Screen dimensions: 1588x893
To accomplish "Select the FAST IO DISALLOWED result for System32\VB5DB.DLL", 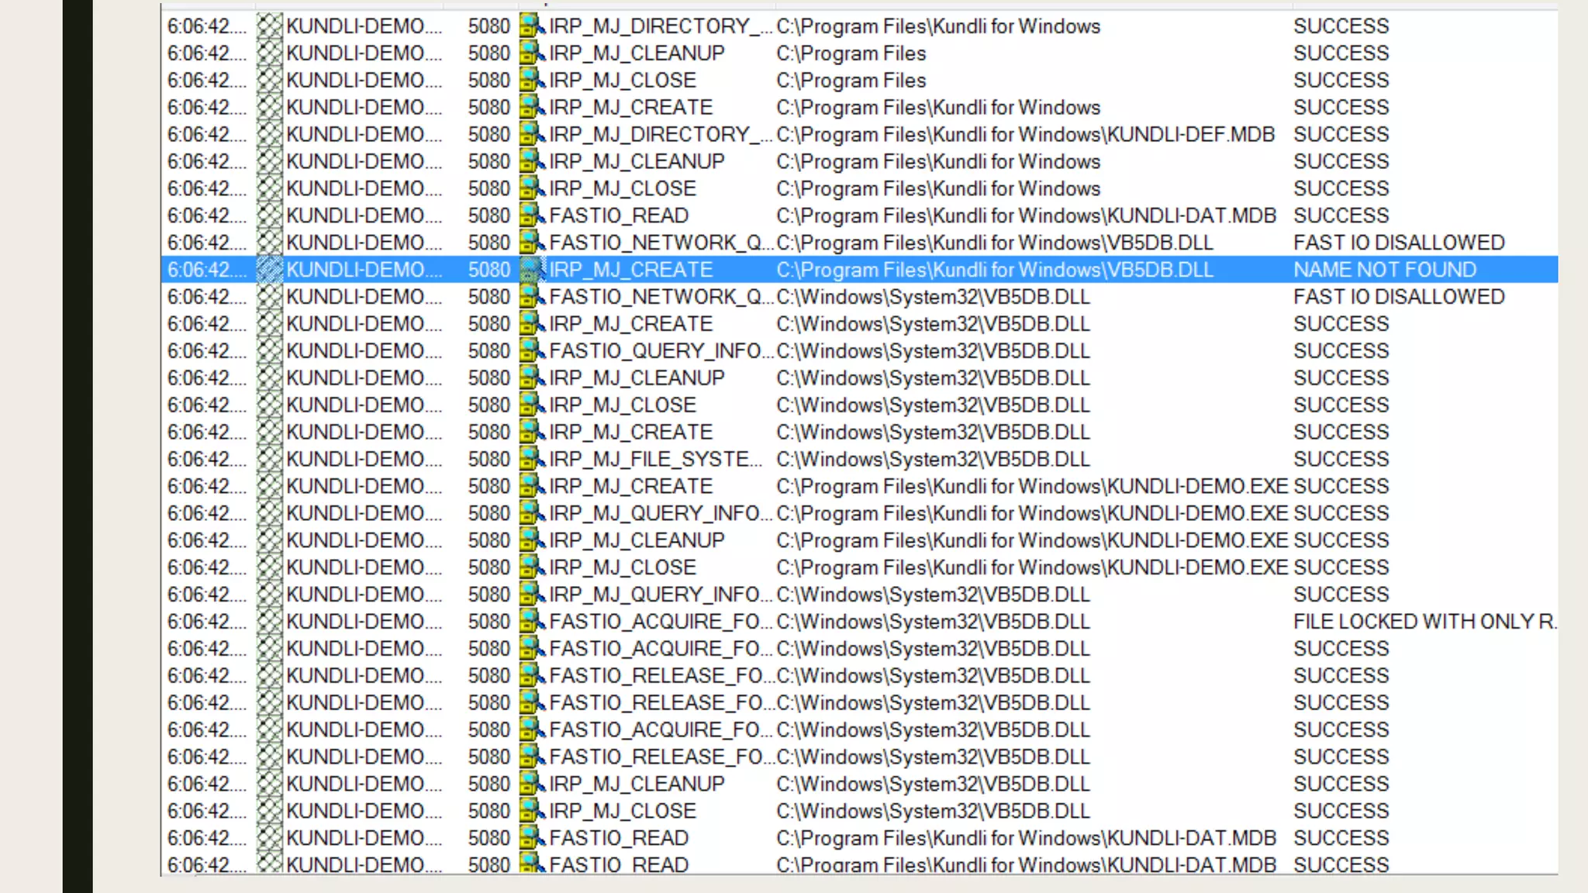I will point(1398,297).
